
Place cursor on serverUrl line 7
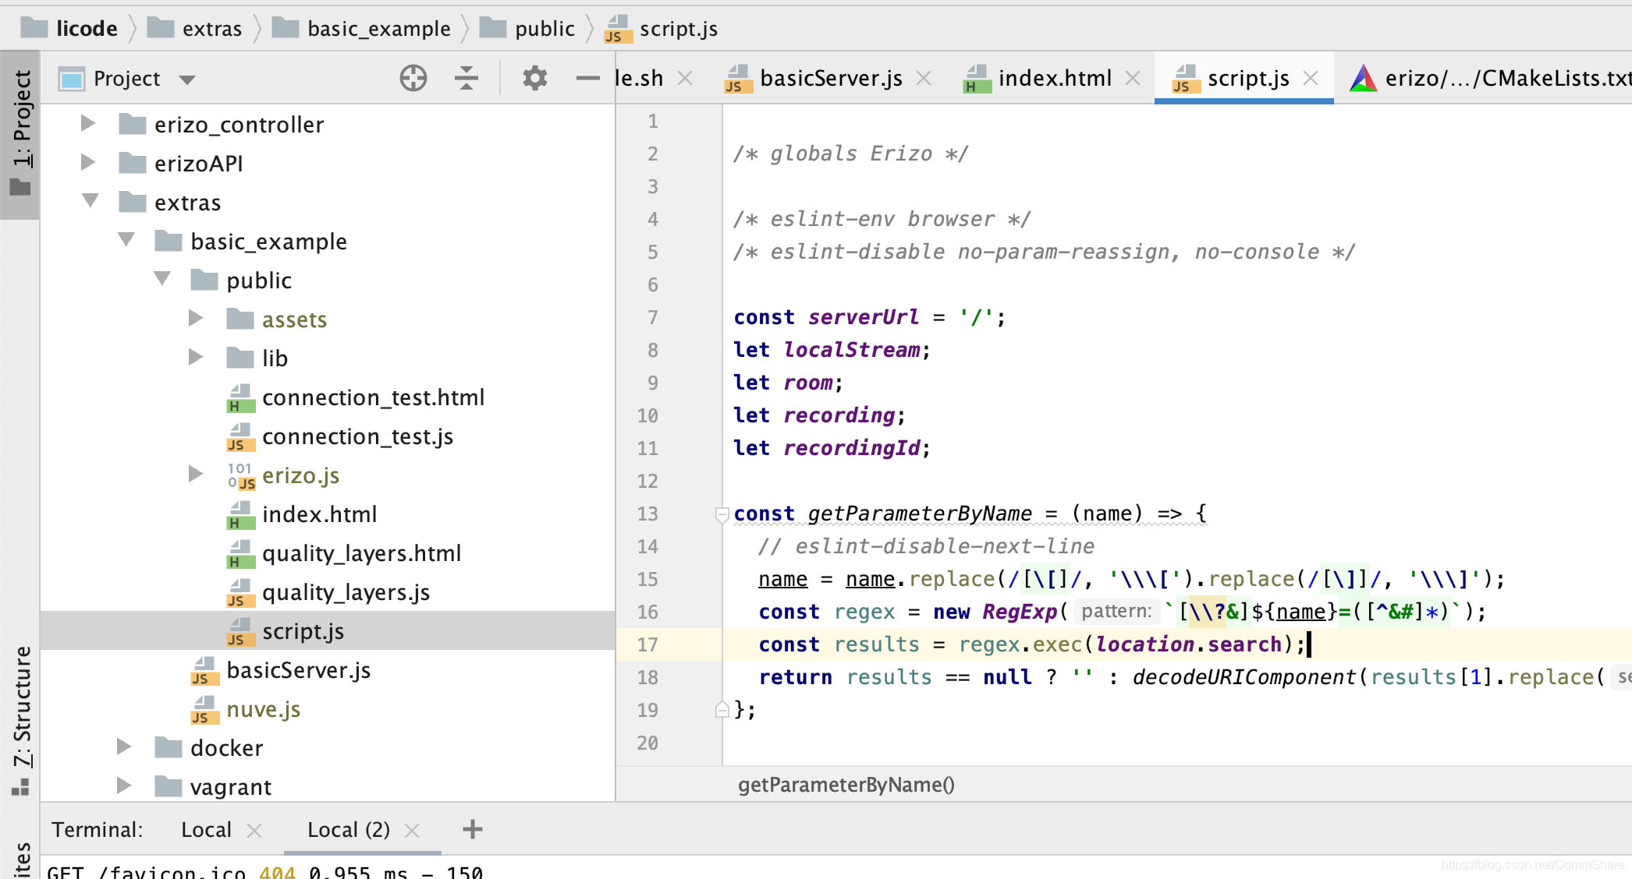(x=864, y=317)
